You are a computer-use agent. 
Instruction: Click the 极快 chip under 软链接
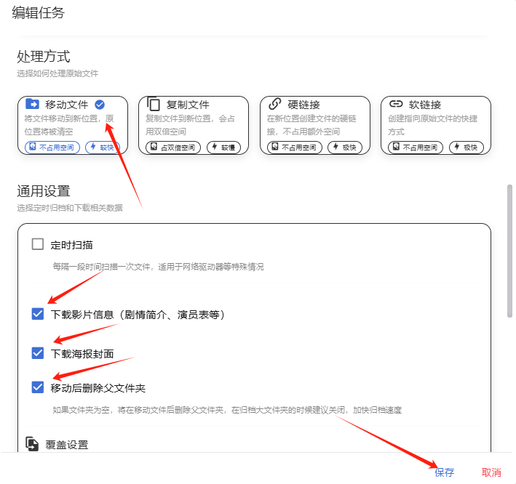point(467,148)
